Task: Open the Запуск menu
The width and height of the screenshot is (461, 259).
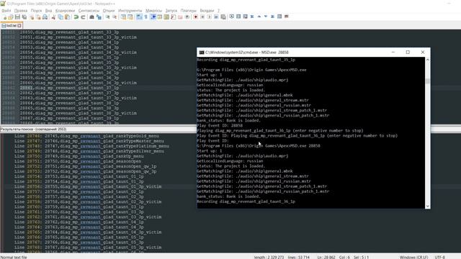Action: click(x=171, y=11)
